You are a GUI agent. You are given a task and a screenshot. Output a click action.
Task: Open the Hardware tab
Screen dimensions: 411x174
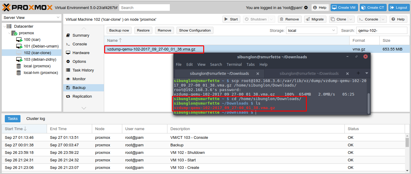point(84,53)
